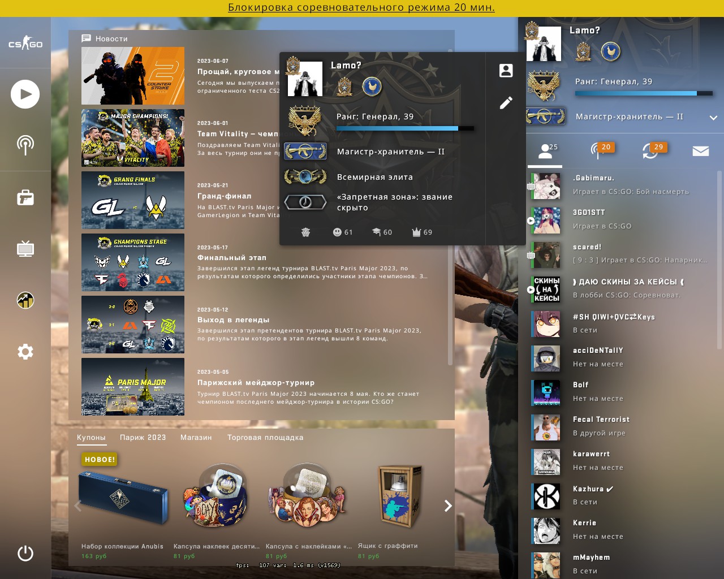Click the blue chicken coin in the right profile panel
The width and height of the screenshot is (724, 579).
(610, 51)
